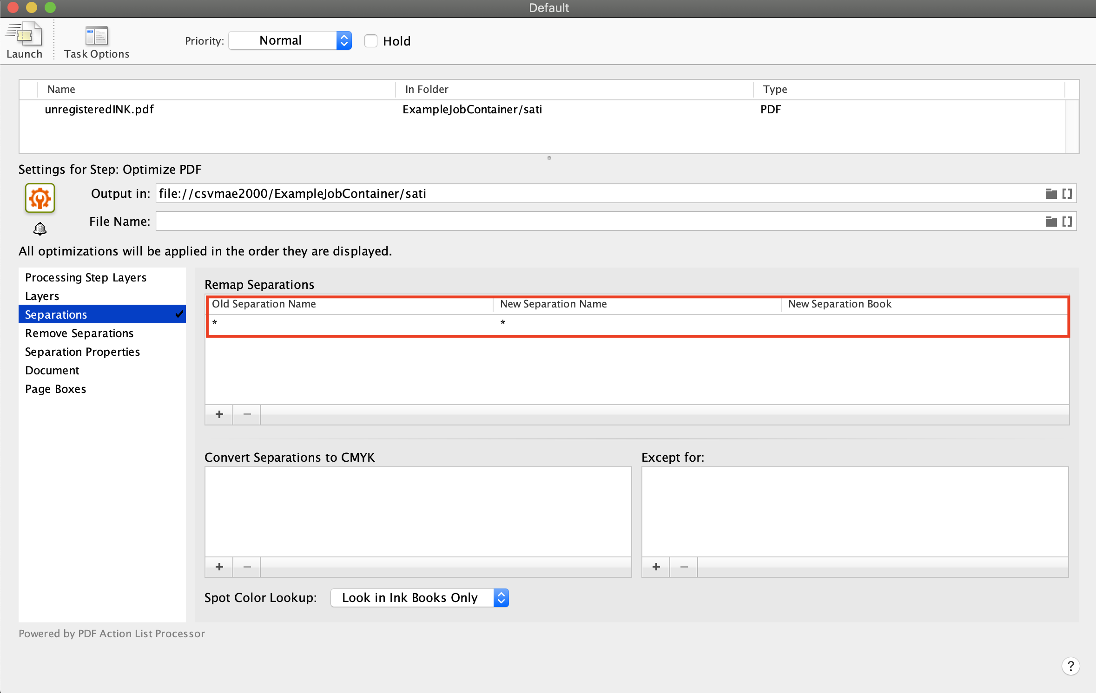Screen dimensions: 1096x693
Task: Select Remove Separations in the sidebar
Action: [79, 333]
